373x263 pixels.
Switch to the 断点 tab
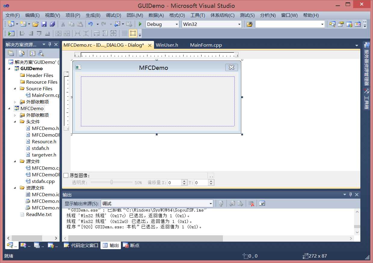[x=131, y=245]
